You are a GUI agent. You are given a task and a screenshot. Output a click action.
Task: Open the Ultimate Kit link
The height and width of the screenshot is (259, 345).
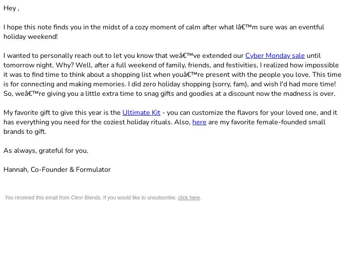pyautogui.click(x=141, y=113)
